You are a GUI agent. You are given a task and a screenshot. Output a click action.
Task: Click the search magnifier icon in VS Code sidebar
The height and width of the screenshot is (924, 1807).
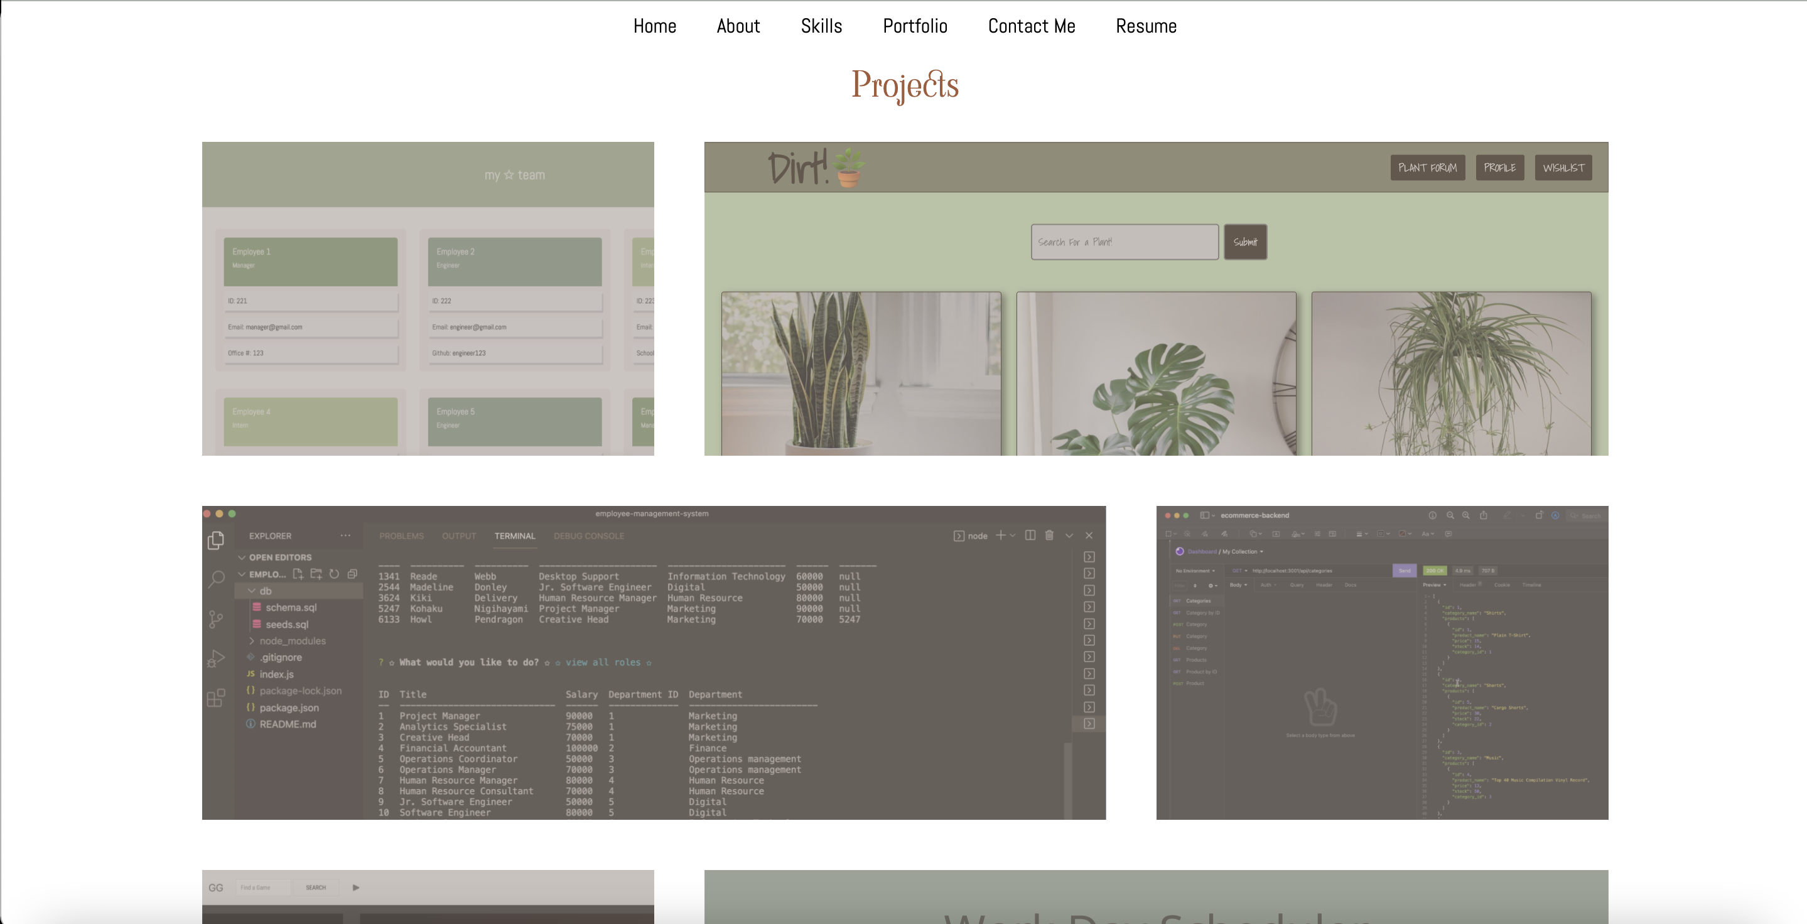coord(216,579)
